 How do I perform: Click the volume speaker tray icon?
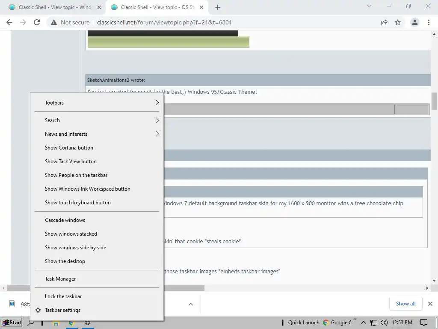384,323
